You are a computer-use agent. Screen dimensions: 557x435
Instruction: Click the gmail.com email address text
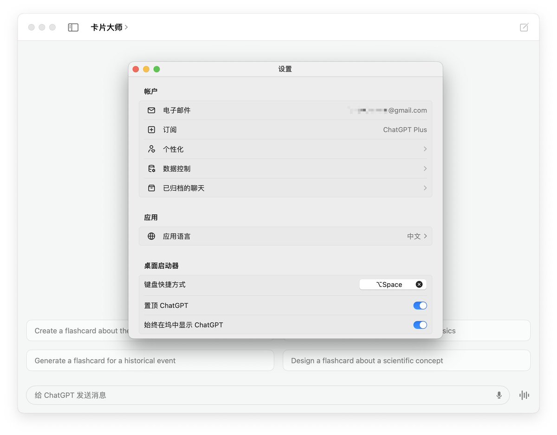pyautogui.click(x=387, y=110)
